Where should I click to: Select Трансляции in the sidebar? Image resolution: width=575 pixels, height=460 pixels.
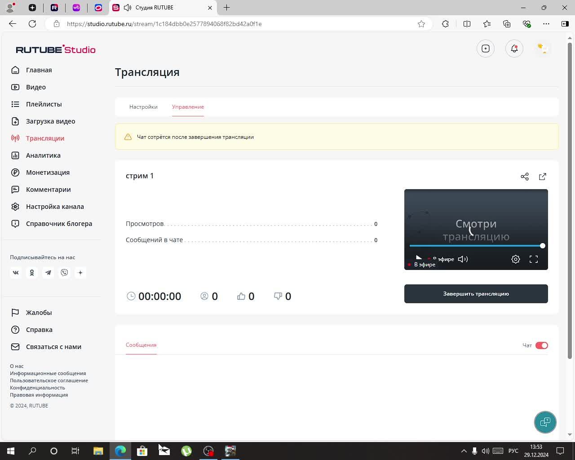(38, 138)
